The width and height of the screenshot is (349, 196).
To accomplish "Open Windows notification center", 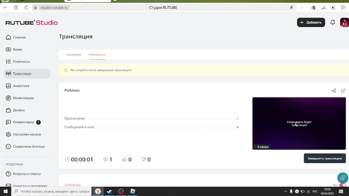I will pos(341,191).
